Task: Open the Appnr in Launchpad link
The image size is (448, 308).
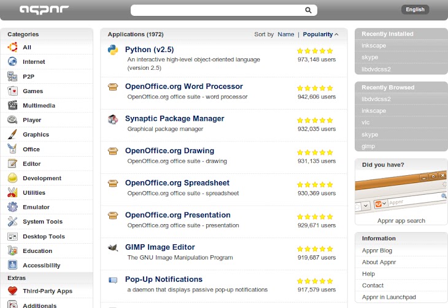Action: tap(389, 297)
